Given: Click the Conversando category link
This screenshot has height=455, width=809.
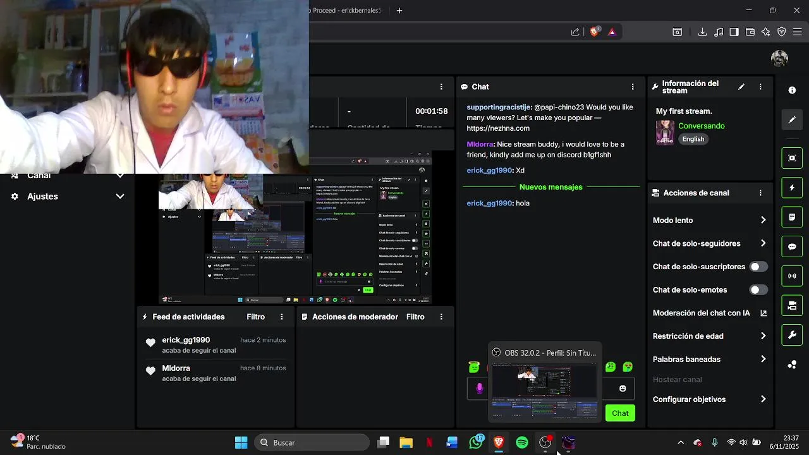Looking at the screenshot, I should [x=702, y=126].
